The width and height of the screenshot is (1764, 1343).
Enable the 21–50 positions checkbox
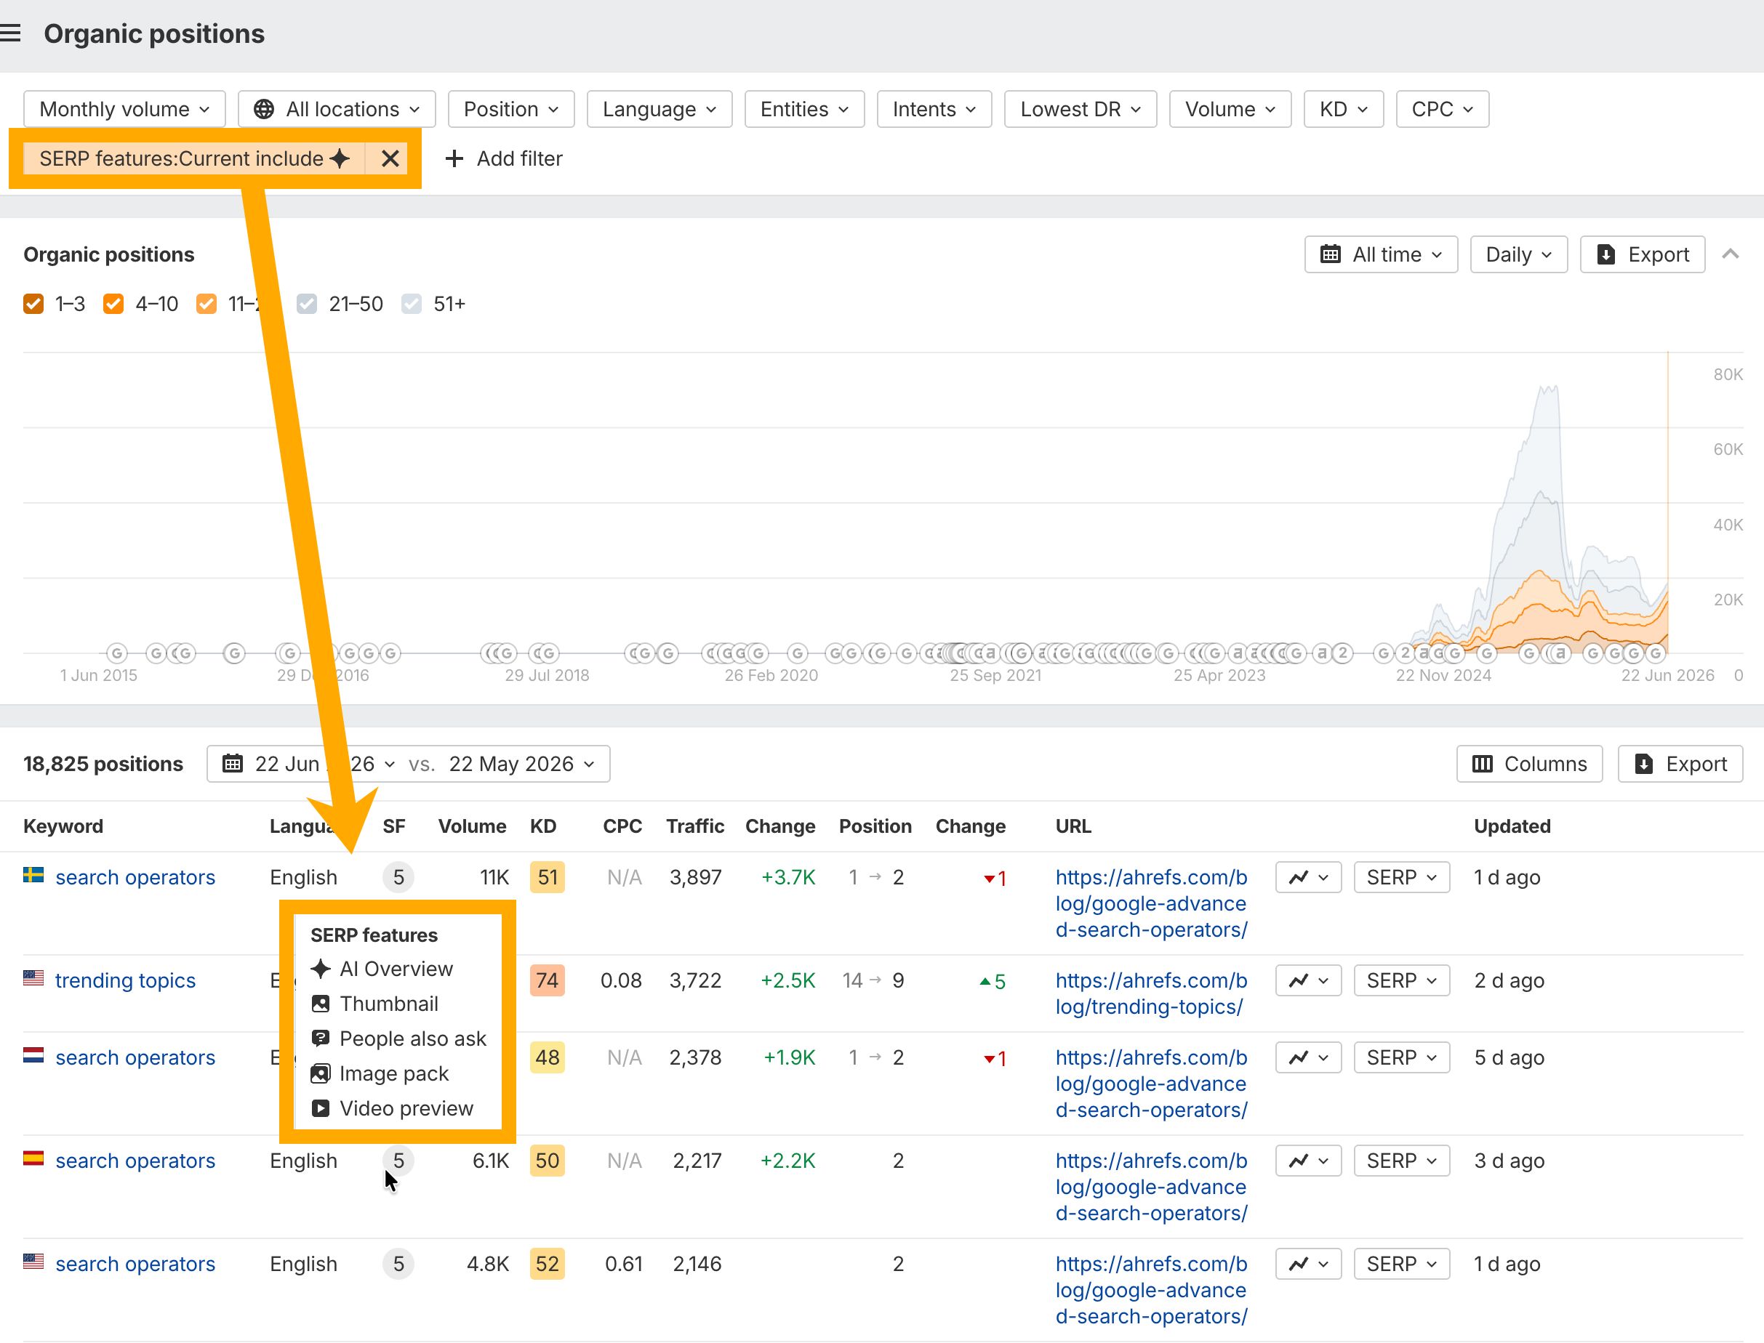tap(307, 304)
